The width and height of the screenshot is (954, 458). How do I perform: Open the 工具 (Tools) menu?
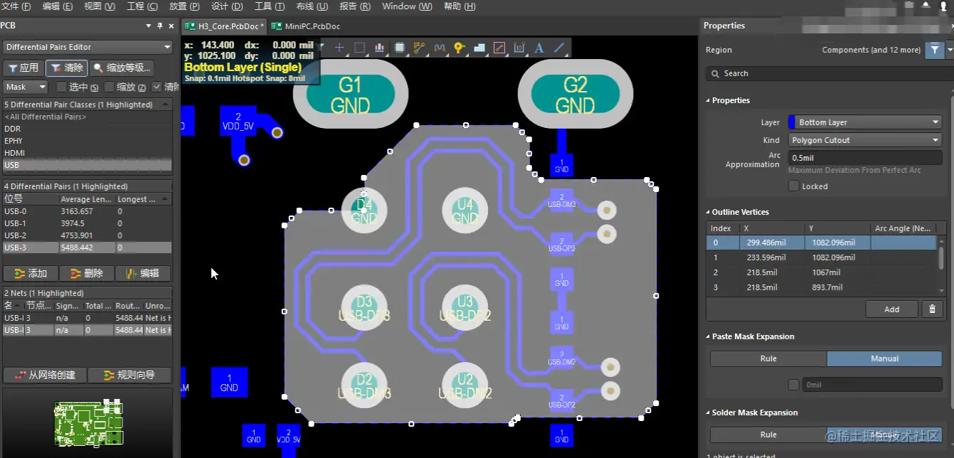tap(270, 6)
